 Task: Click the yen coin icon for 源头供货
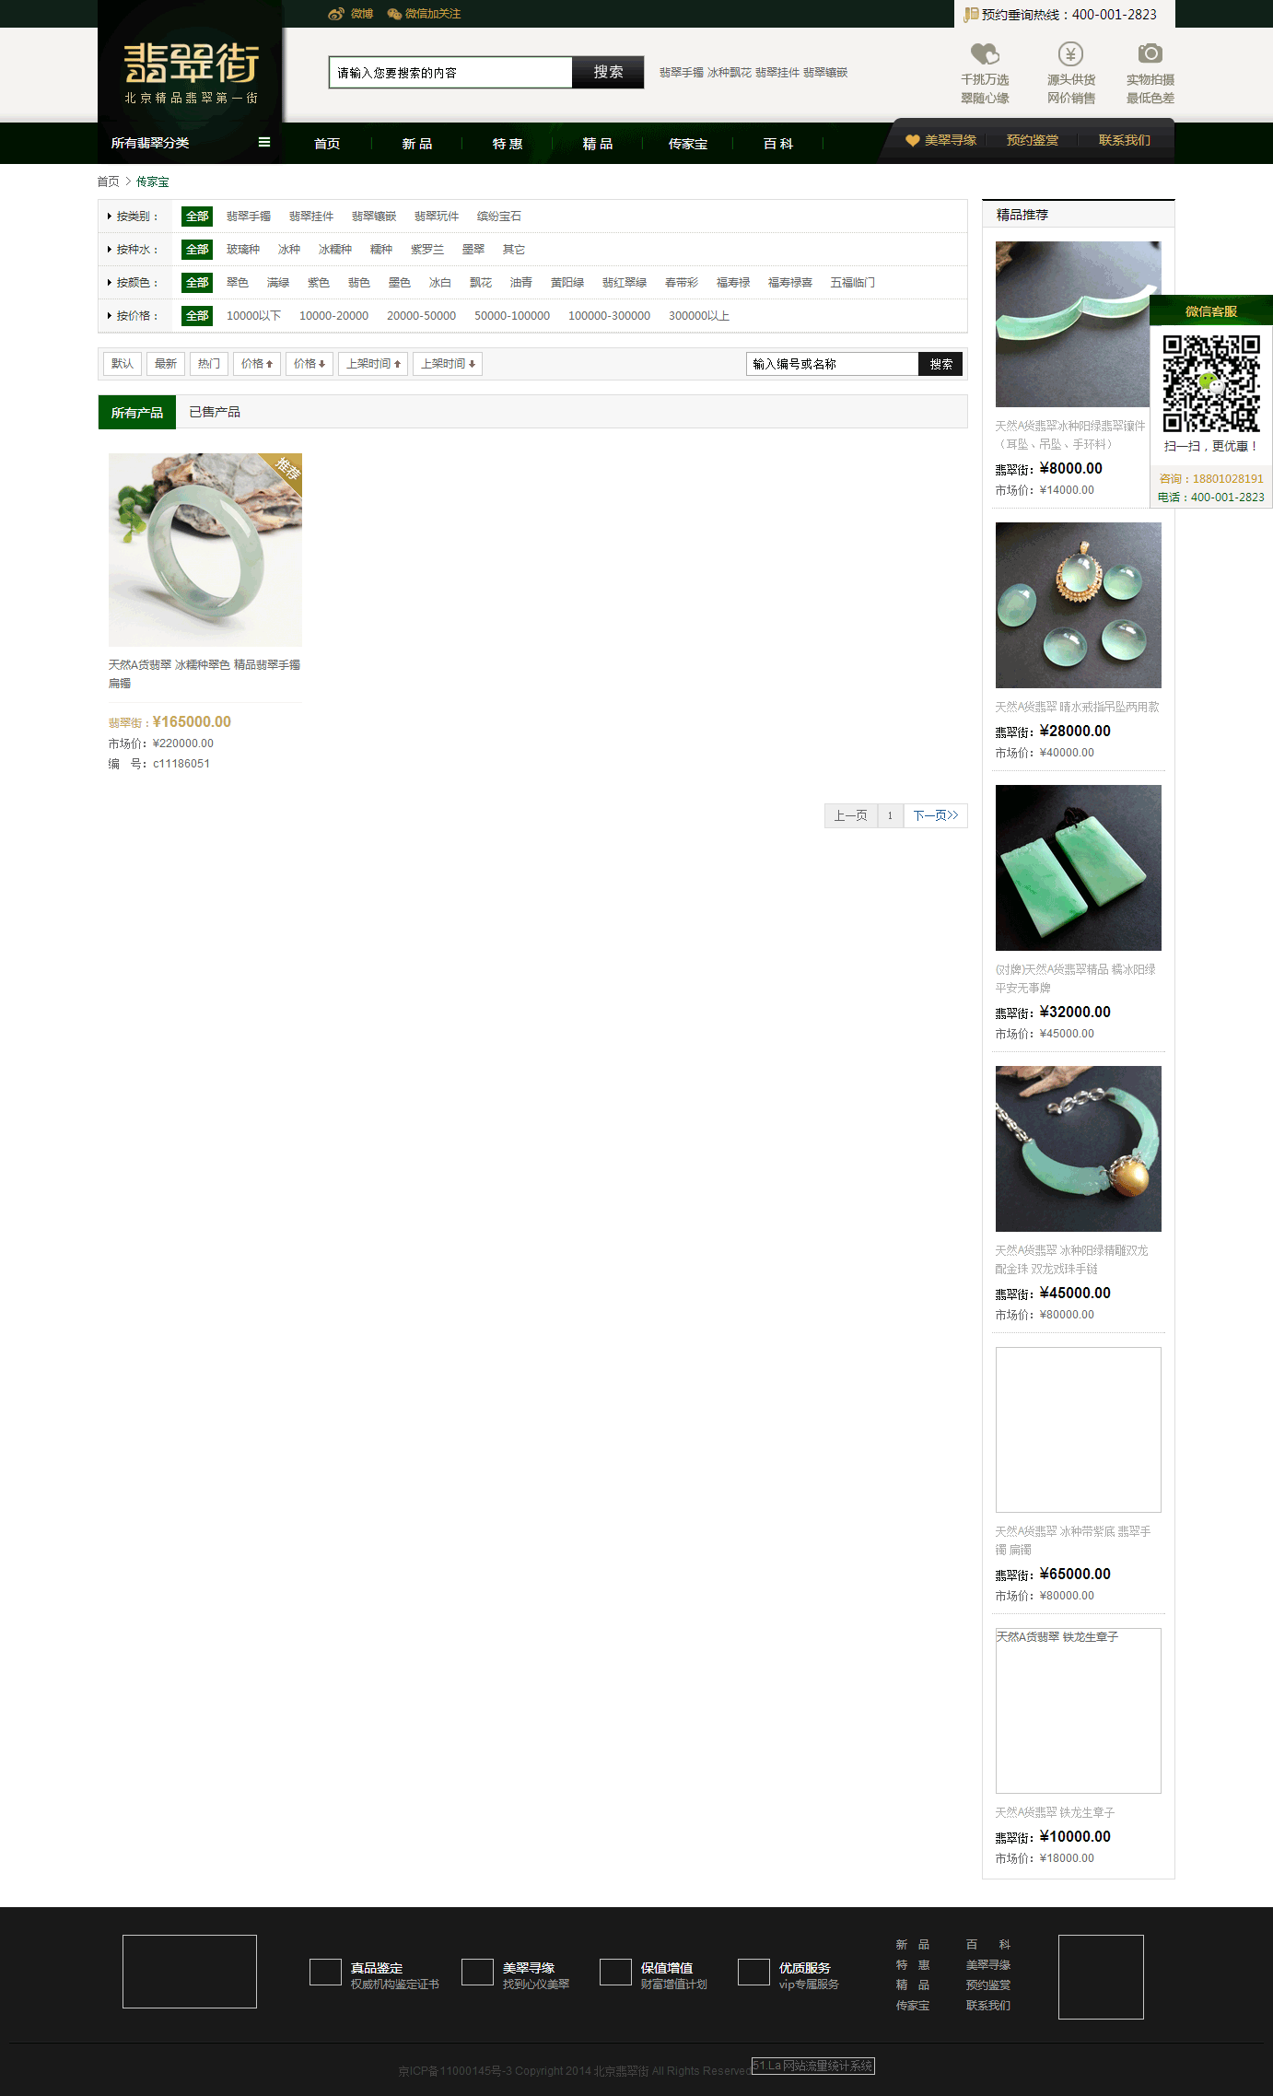pos(1070,53)
